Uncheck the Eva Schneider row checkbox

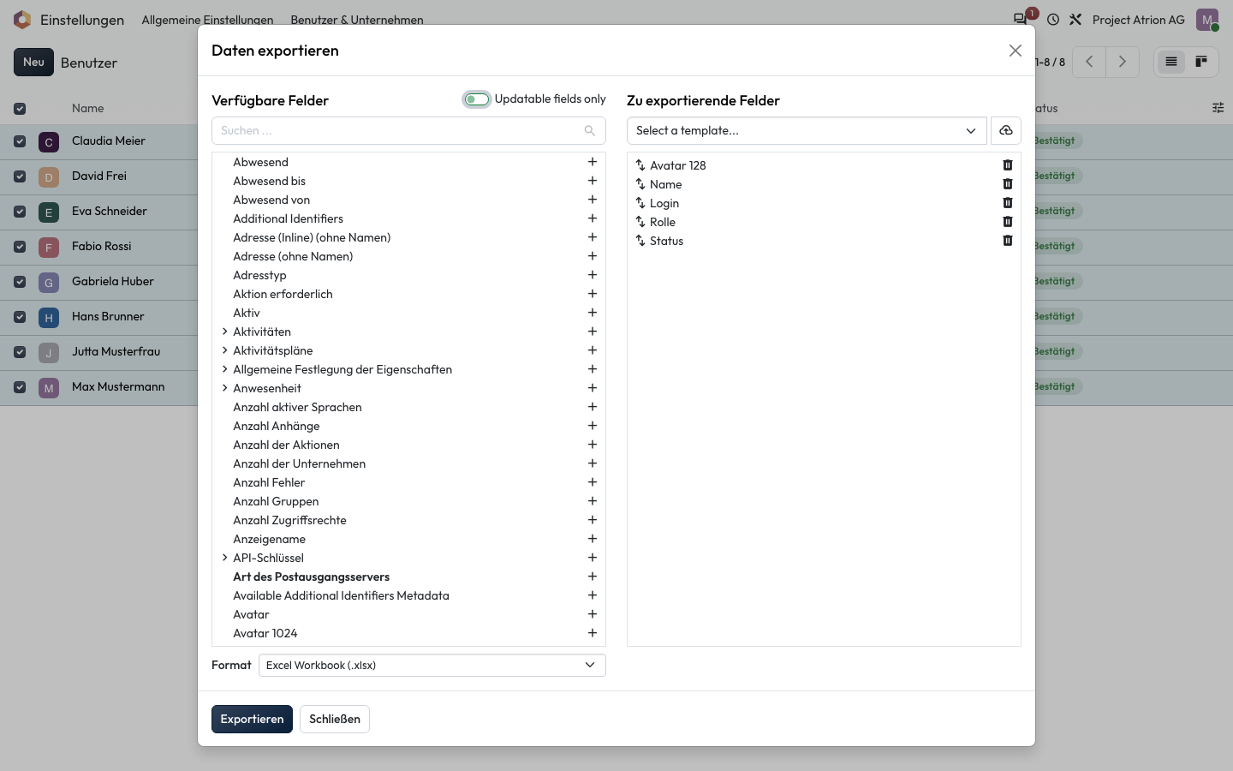pos(20,212)
